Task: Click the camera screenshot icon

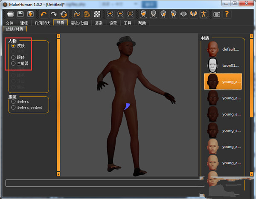Action: tap(217, 14)
